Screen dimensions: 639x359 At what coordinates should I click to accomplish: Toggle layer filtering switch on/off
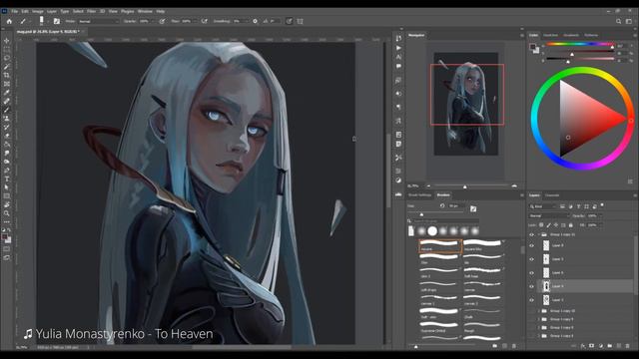click(602, 205)
